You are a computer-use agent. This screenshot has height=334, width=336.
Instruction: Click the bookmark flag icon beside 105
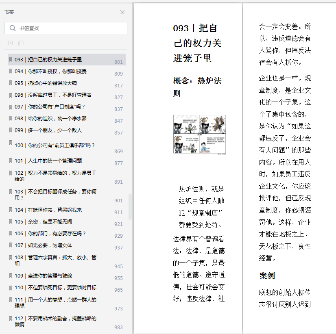click(11, 221)
